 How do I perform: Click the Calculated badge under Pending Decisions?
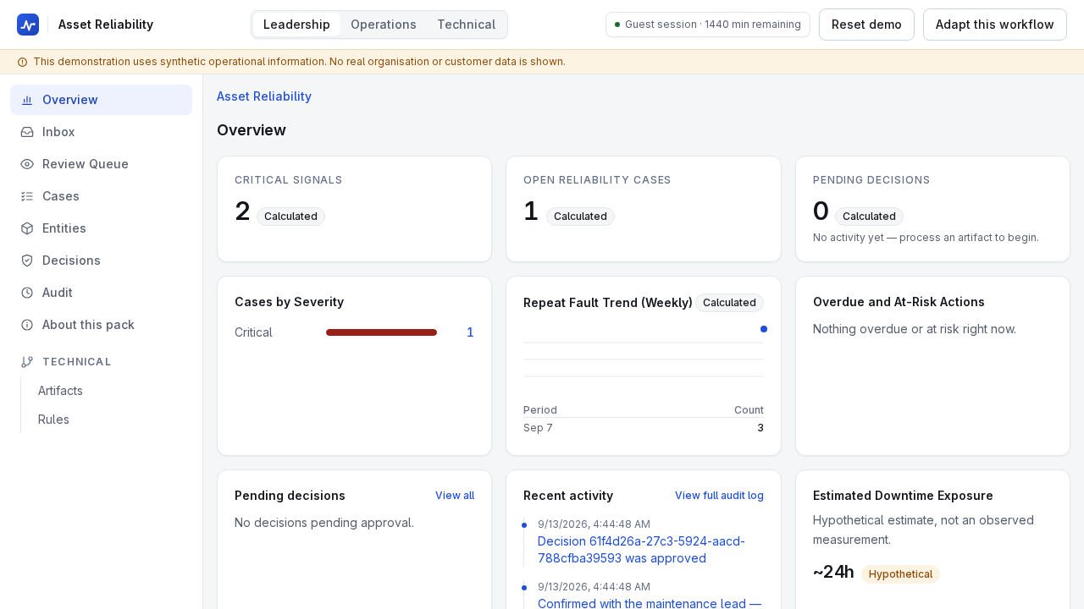869,217
